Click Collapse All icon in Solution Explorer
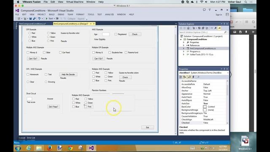Screen dimensions: 270x152 coord(203,28)
